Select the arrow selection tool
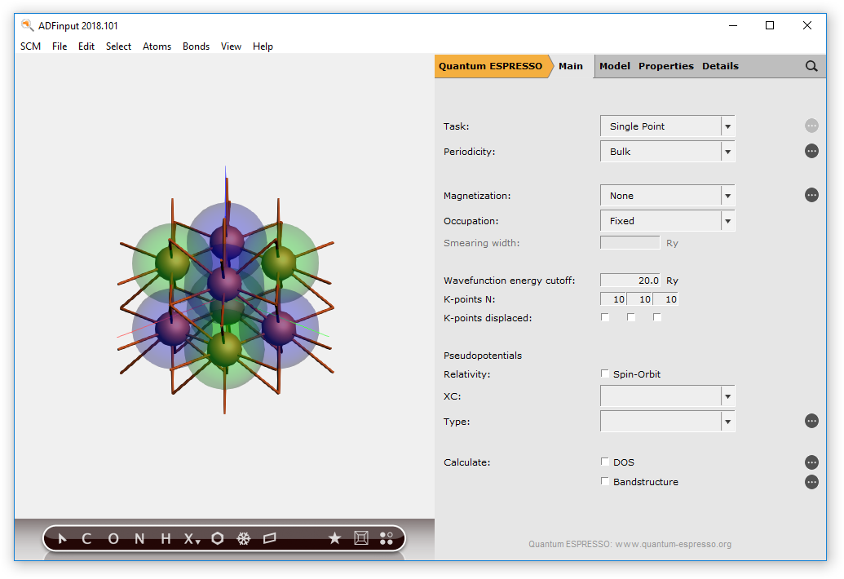The image size is (844, 579). click(61, 538)
